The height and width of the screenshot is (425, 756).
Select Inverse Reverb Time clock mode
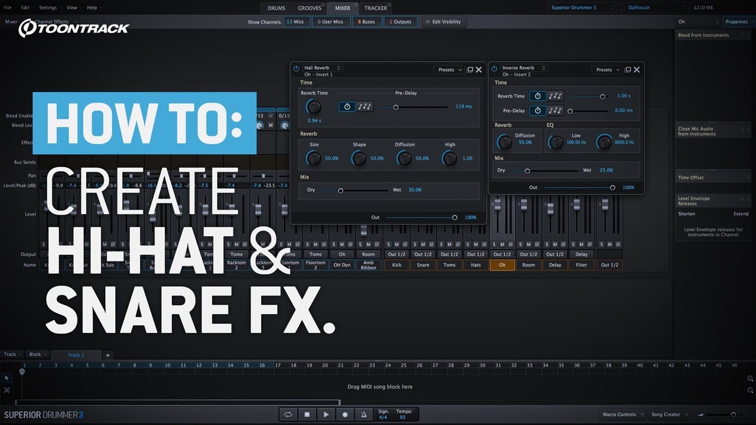[x=537, y=96]
